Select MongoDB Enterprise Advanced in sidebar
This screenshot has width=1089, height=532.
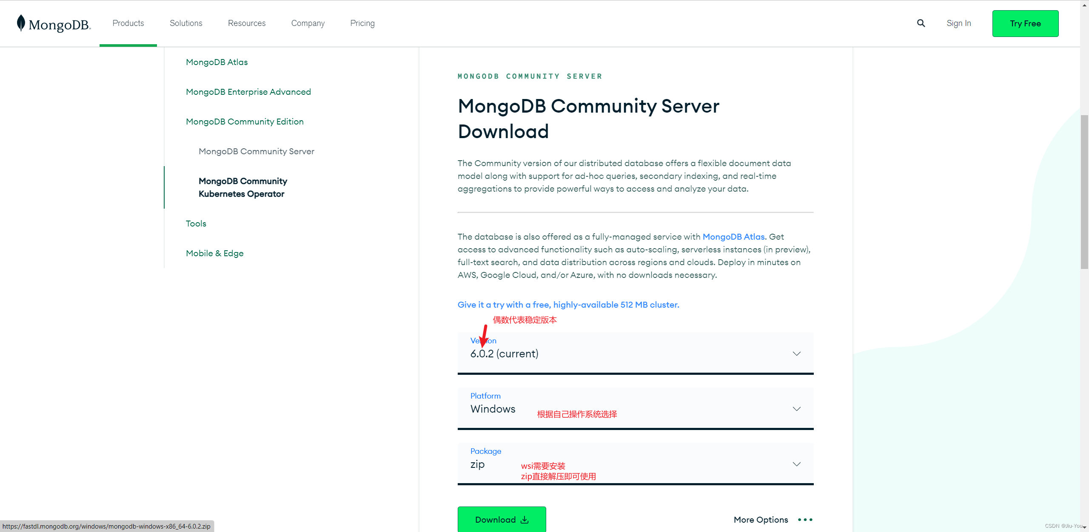point(248,92)
